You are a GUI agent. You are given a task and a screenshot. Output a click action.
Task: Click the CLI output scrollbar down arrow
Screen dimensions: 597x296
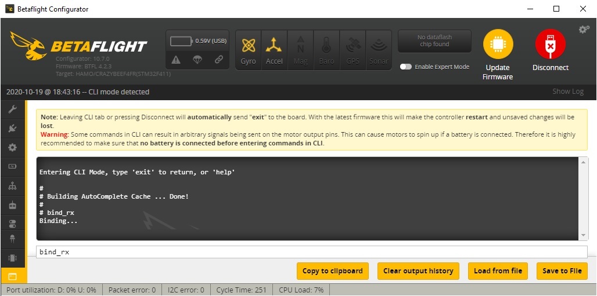click(583, 236)
